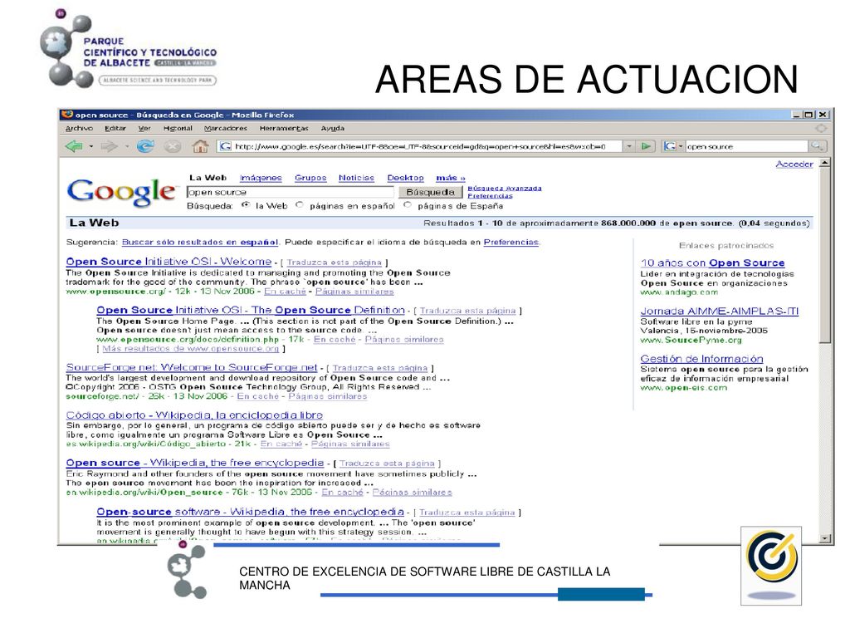Screen dimensions: 850x638
Task: Open the SourceForge.net welcome result
Action: [x=192, y=368]
